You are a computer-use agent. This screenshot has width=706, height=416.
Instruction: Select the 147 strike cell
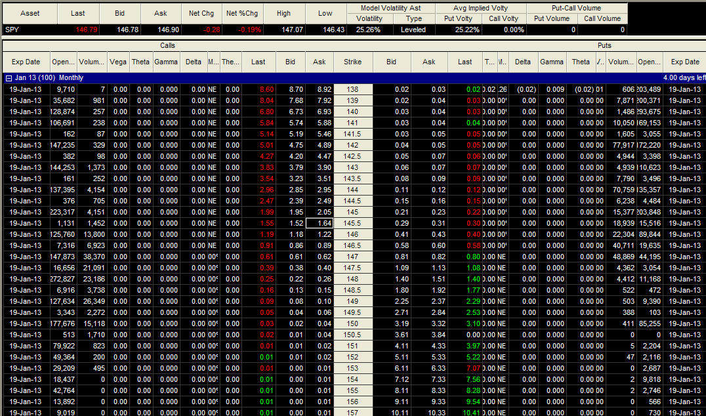click(x=353, y=257)
